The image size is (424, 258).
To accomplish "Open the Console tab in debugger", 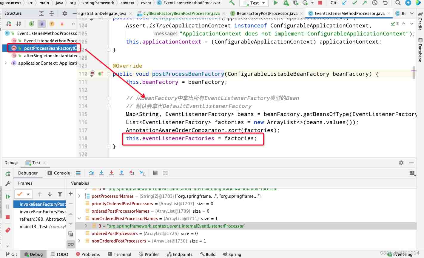I will click(x=59, y=173).
